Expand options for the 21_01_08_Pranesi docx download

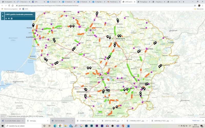23,121
